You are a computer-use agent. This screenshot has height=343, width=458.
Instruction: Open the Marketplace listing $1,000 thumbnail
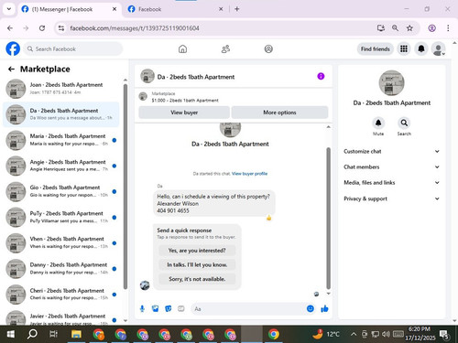tap(143, 96)
